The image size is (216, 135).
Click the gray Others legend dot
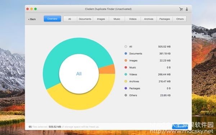pyautogui.click(x=126, y=95)
